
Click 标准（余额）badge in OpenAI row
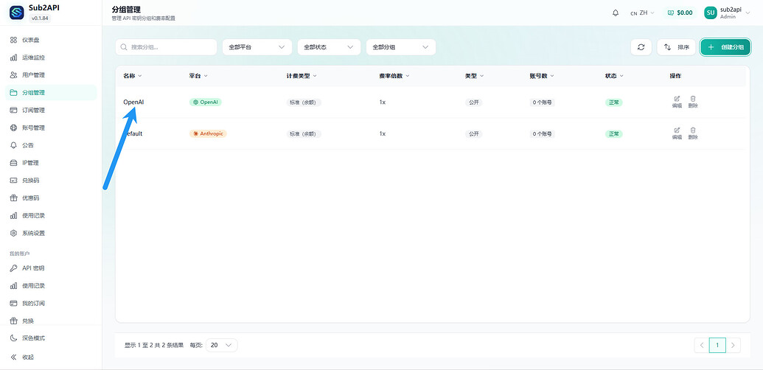point(304,102)
